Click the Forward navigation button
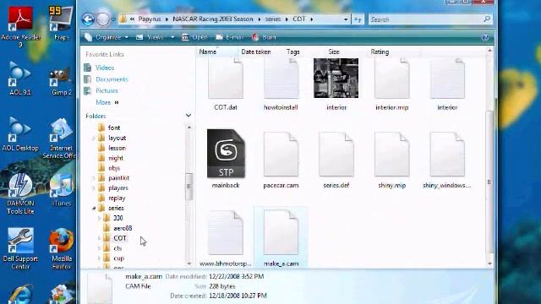The image size is (541, 304). click(x=102, y=19)
